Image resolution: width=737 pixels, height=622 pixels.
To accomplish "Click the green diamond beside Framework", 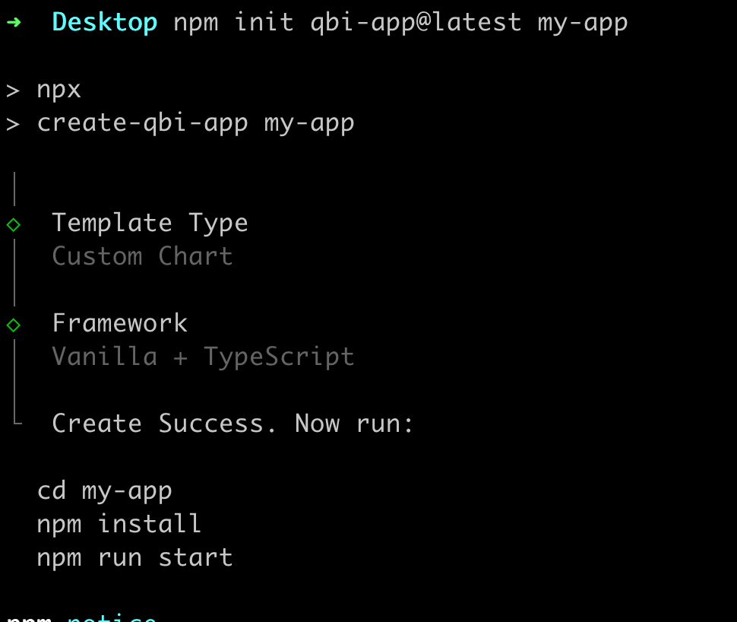I will tap(14, 325).
